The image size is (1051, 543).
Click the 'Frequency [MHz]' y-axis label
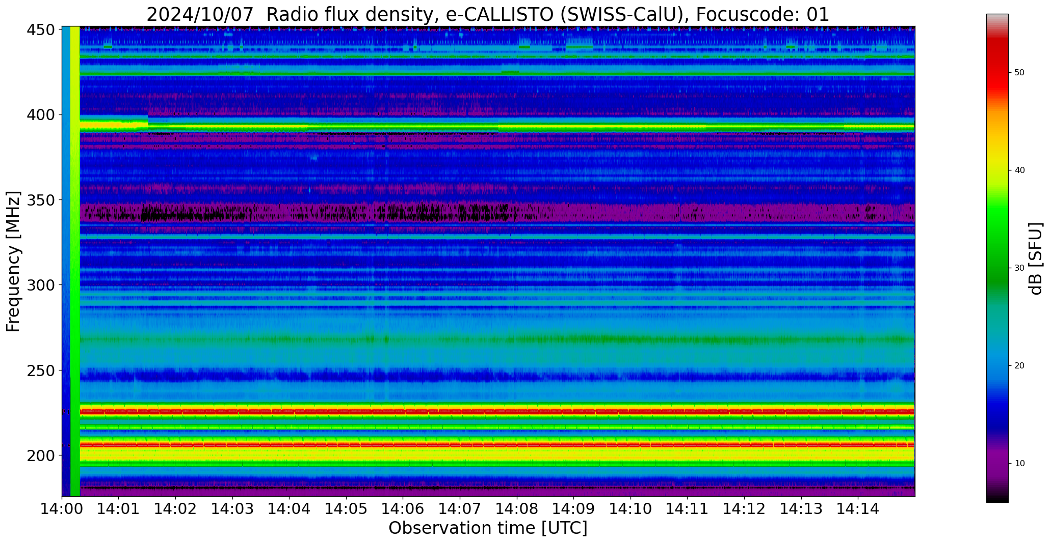(13, 262)
